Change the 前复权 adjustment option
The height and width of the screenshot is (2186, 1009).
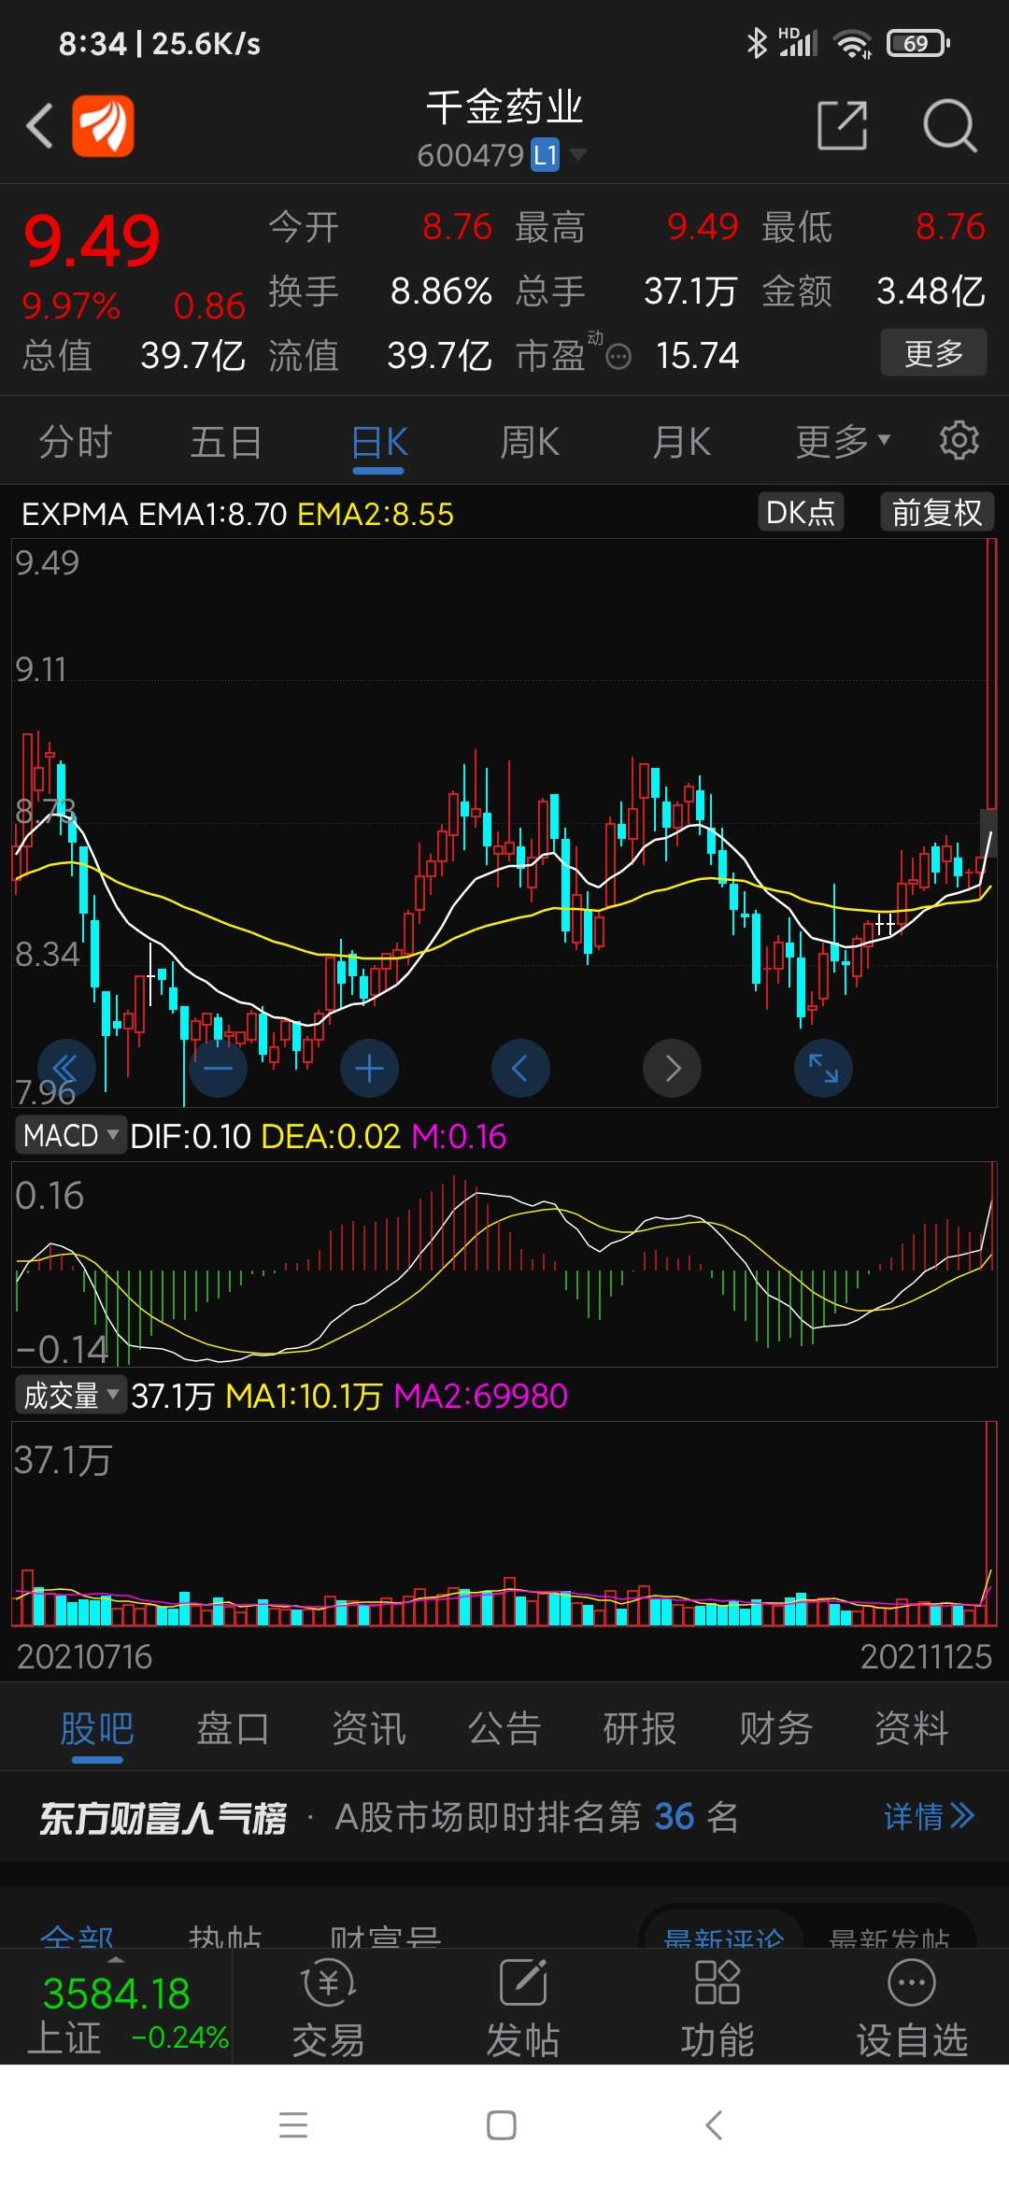click(937, 512)
